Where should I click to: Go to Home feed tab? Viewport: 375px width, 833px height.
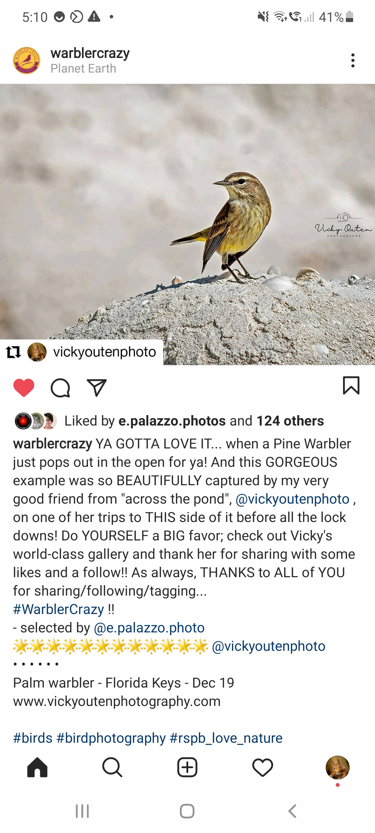[x=37, y=767]
